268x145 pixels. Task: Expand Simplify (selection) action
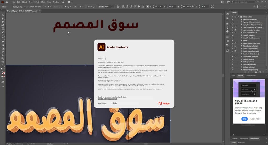point(241,35)
